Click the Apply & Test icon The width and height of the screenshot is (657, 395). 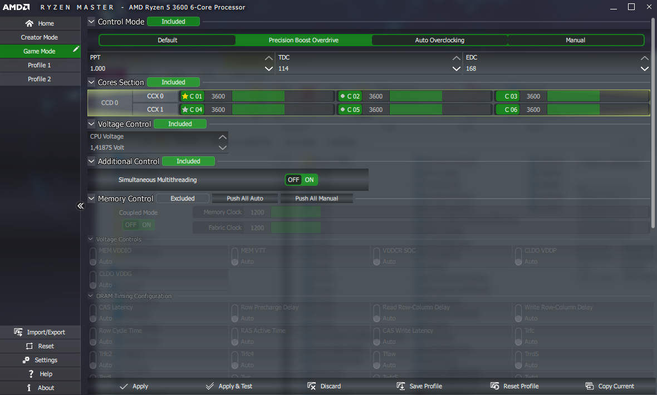pos(210,386)
